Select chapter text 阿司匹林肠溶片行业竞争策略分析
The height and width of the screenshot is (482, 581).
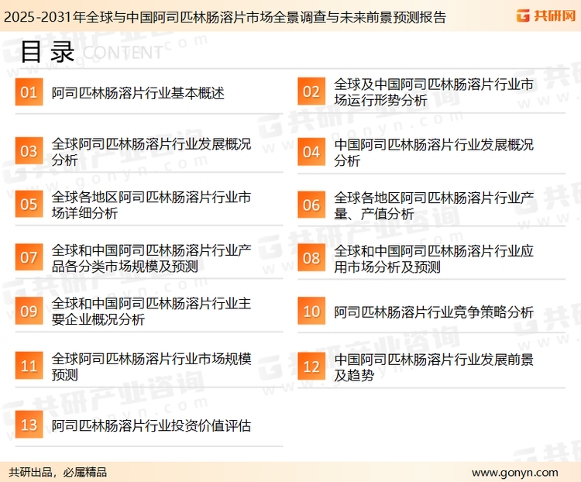(434, 312)
